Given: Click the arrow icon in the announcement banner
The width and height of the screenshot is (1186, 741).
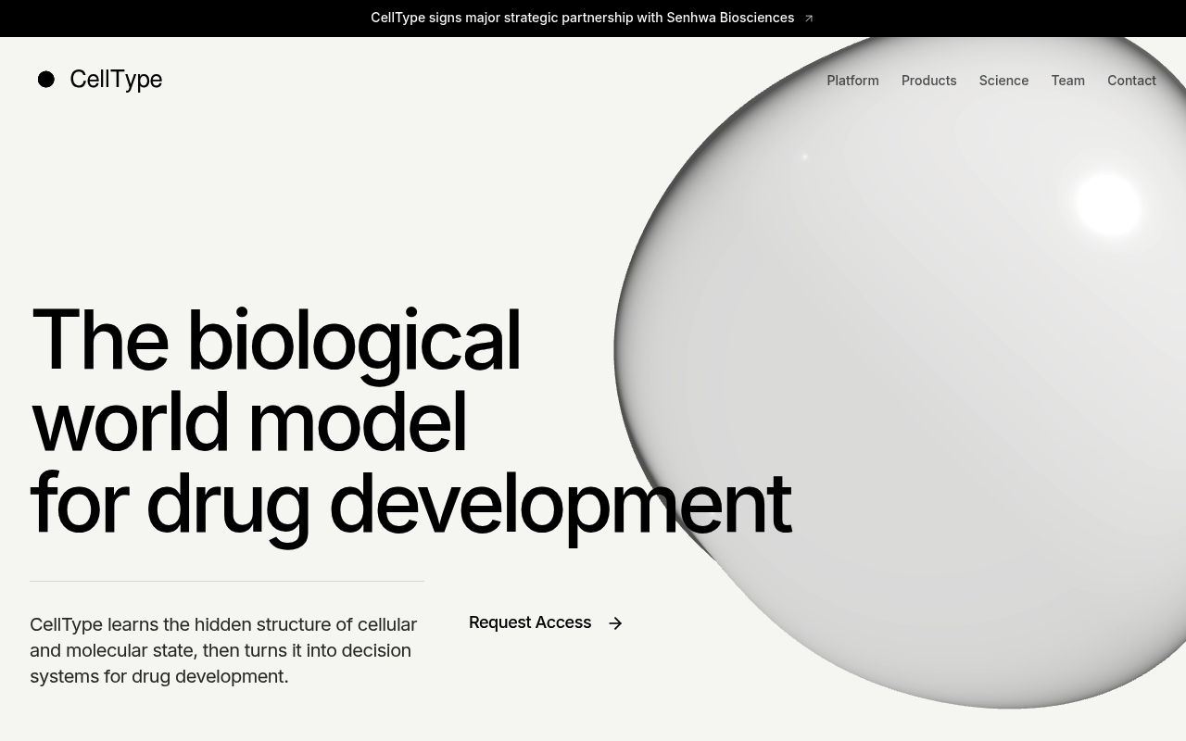Looking at the screenshot, I should (808, 19).
